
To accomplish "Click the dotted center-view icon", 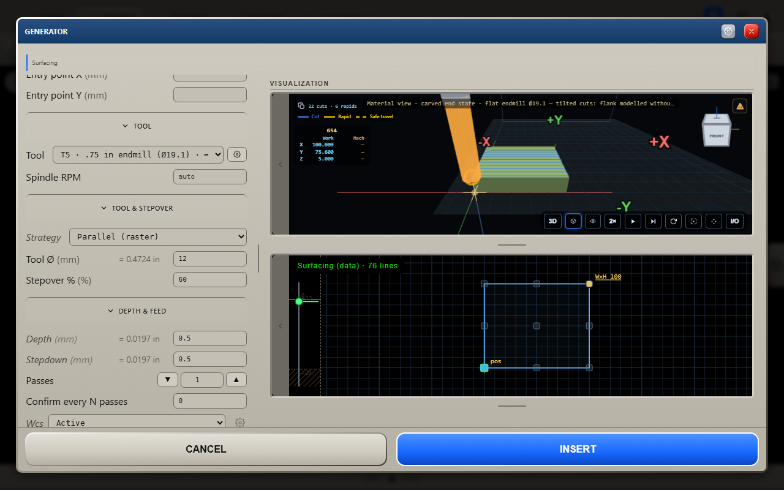I will 714,221.
